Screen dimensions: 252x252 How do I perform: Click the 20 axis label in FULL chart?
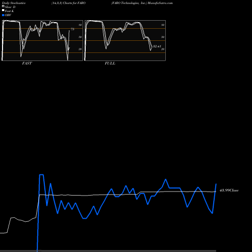pos(163,49)
